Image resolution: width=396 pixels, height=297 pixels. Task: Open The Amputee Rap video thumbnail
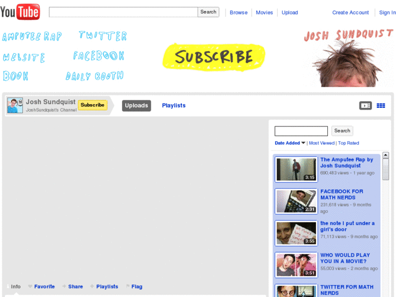pos(296,169)
